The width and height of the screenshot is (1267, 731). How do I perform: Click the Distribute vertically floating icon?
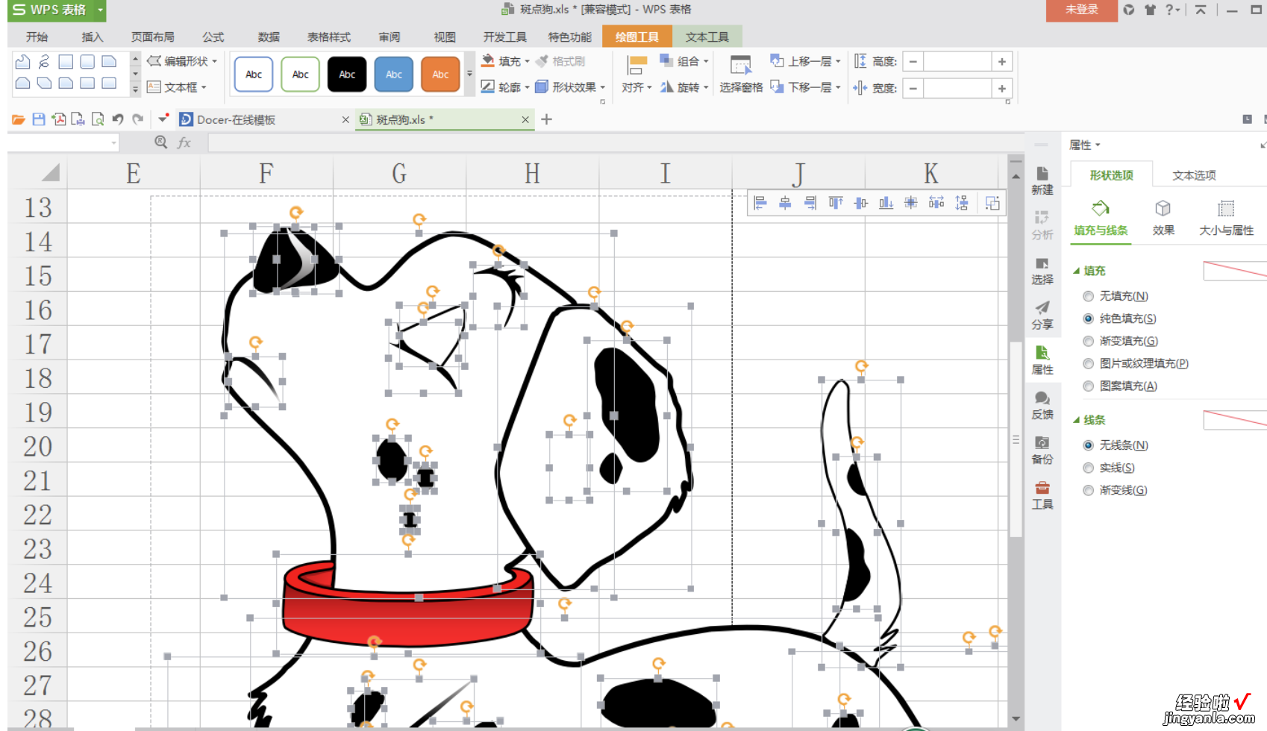[x=962, y=203]
